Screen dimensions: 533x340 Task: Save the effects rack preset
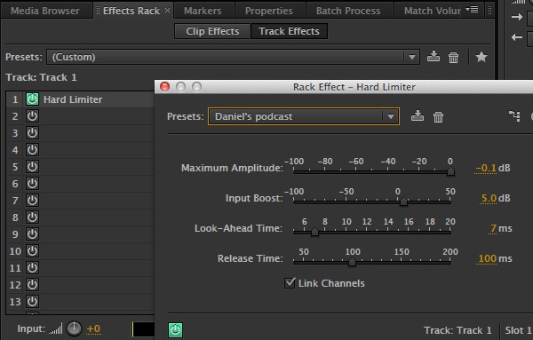pos(434,57)
